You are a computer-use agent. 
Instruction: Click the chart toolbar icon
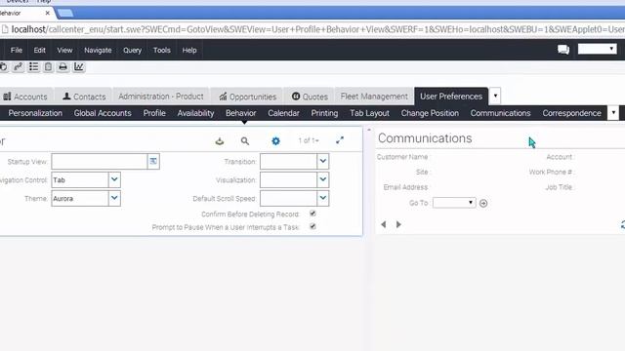coord(78,67)
